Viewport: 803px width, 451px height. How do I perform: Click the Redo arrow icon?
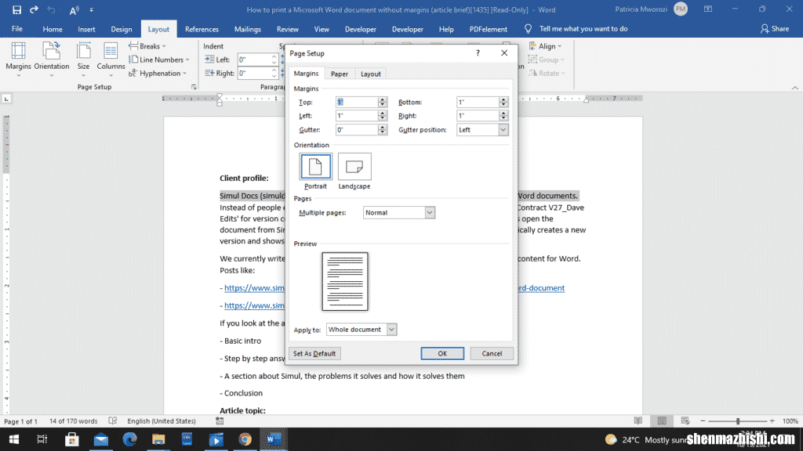point(34,9)
